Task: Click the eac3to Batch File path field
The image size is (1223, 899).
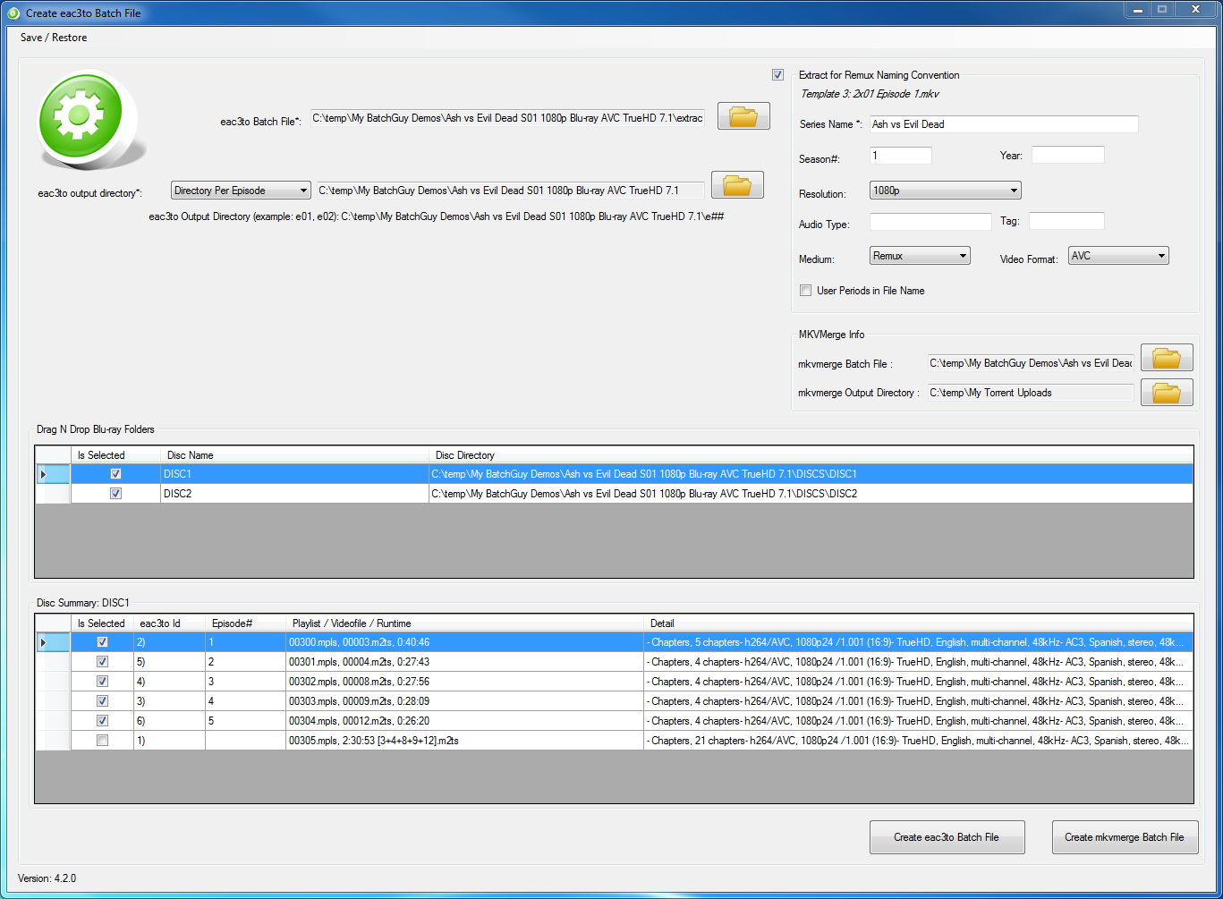Action: [507, 118]
